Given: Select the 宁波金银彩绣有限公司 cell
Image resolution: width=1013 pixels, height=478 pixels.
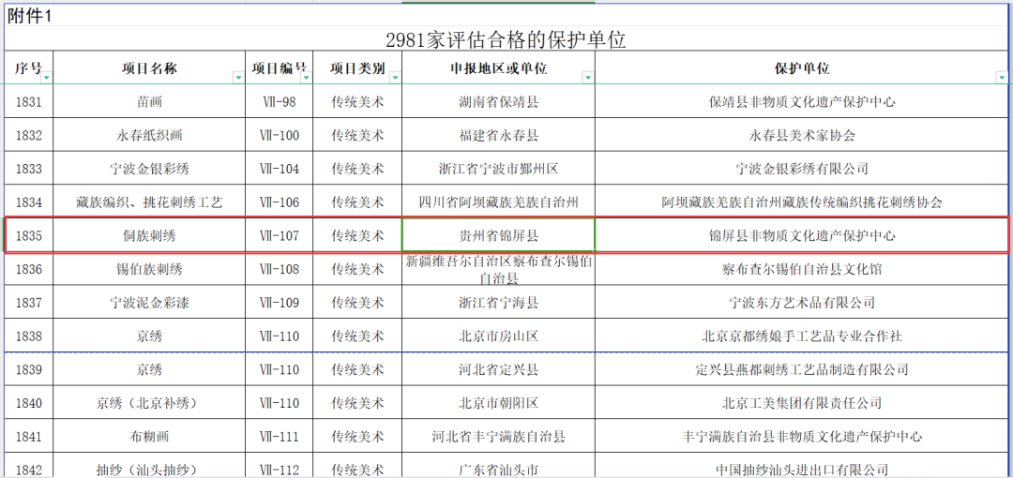Looking at the screenshot, I should point(801,169).
